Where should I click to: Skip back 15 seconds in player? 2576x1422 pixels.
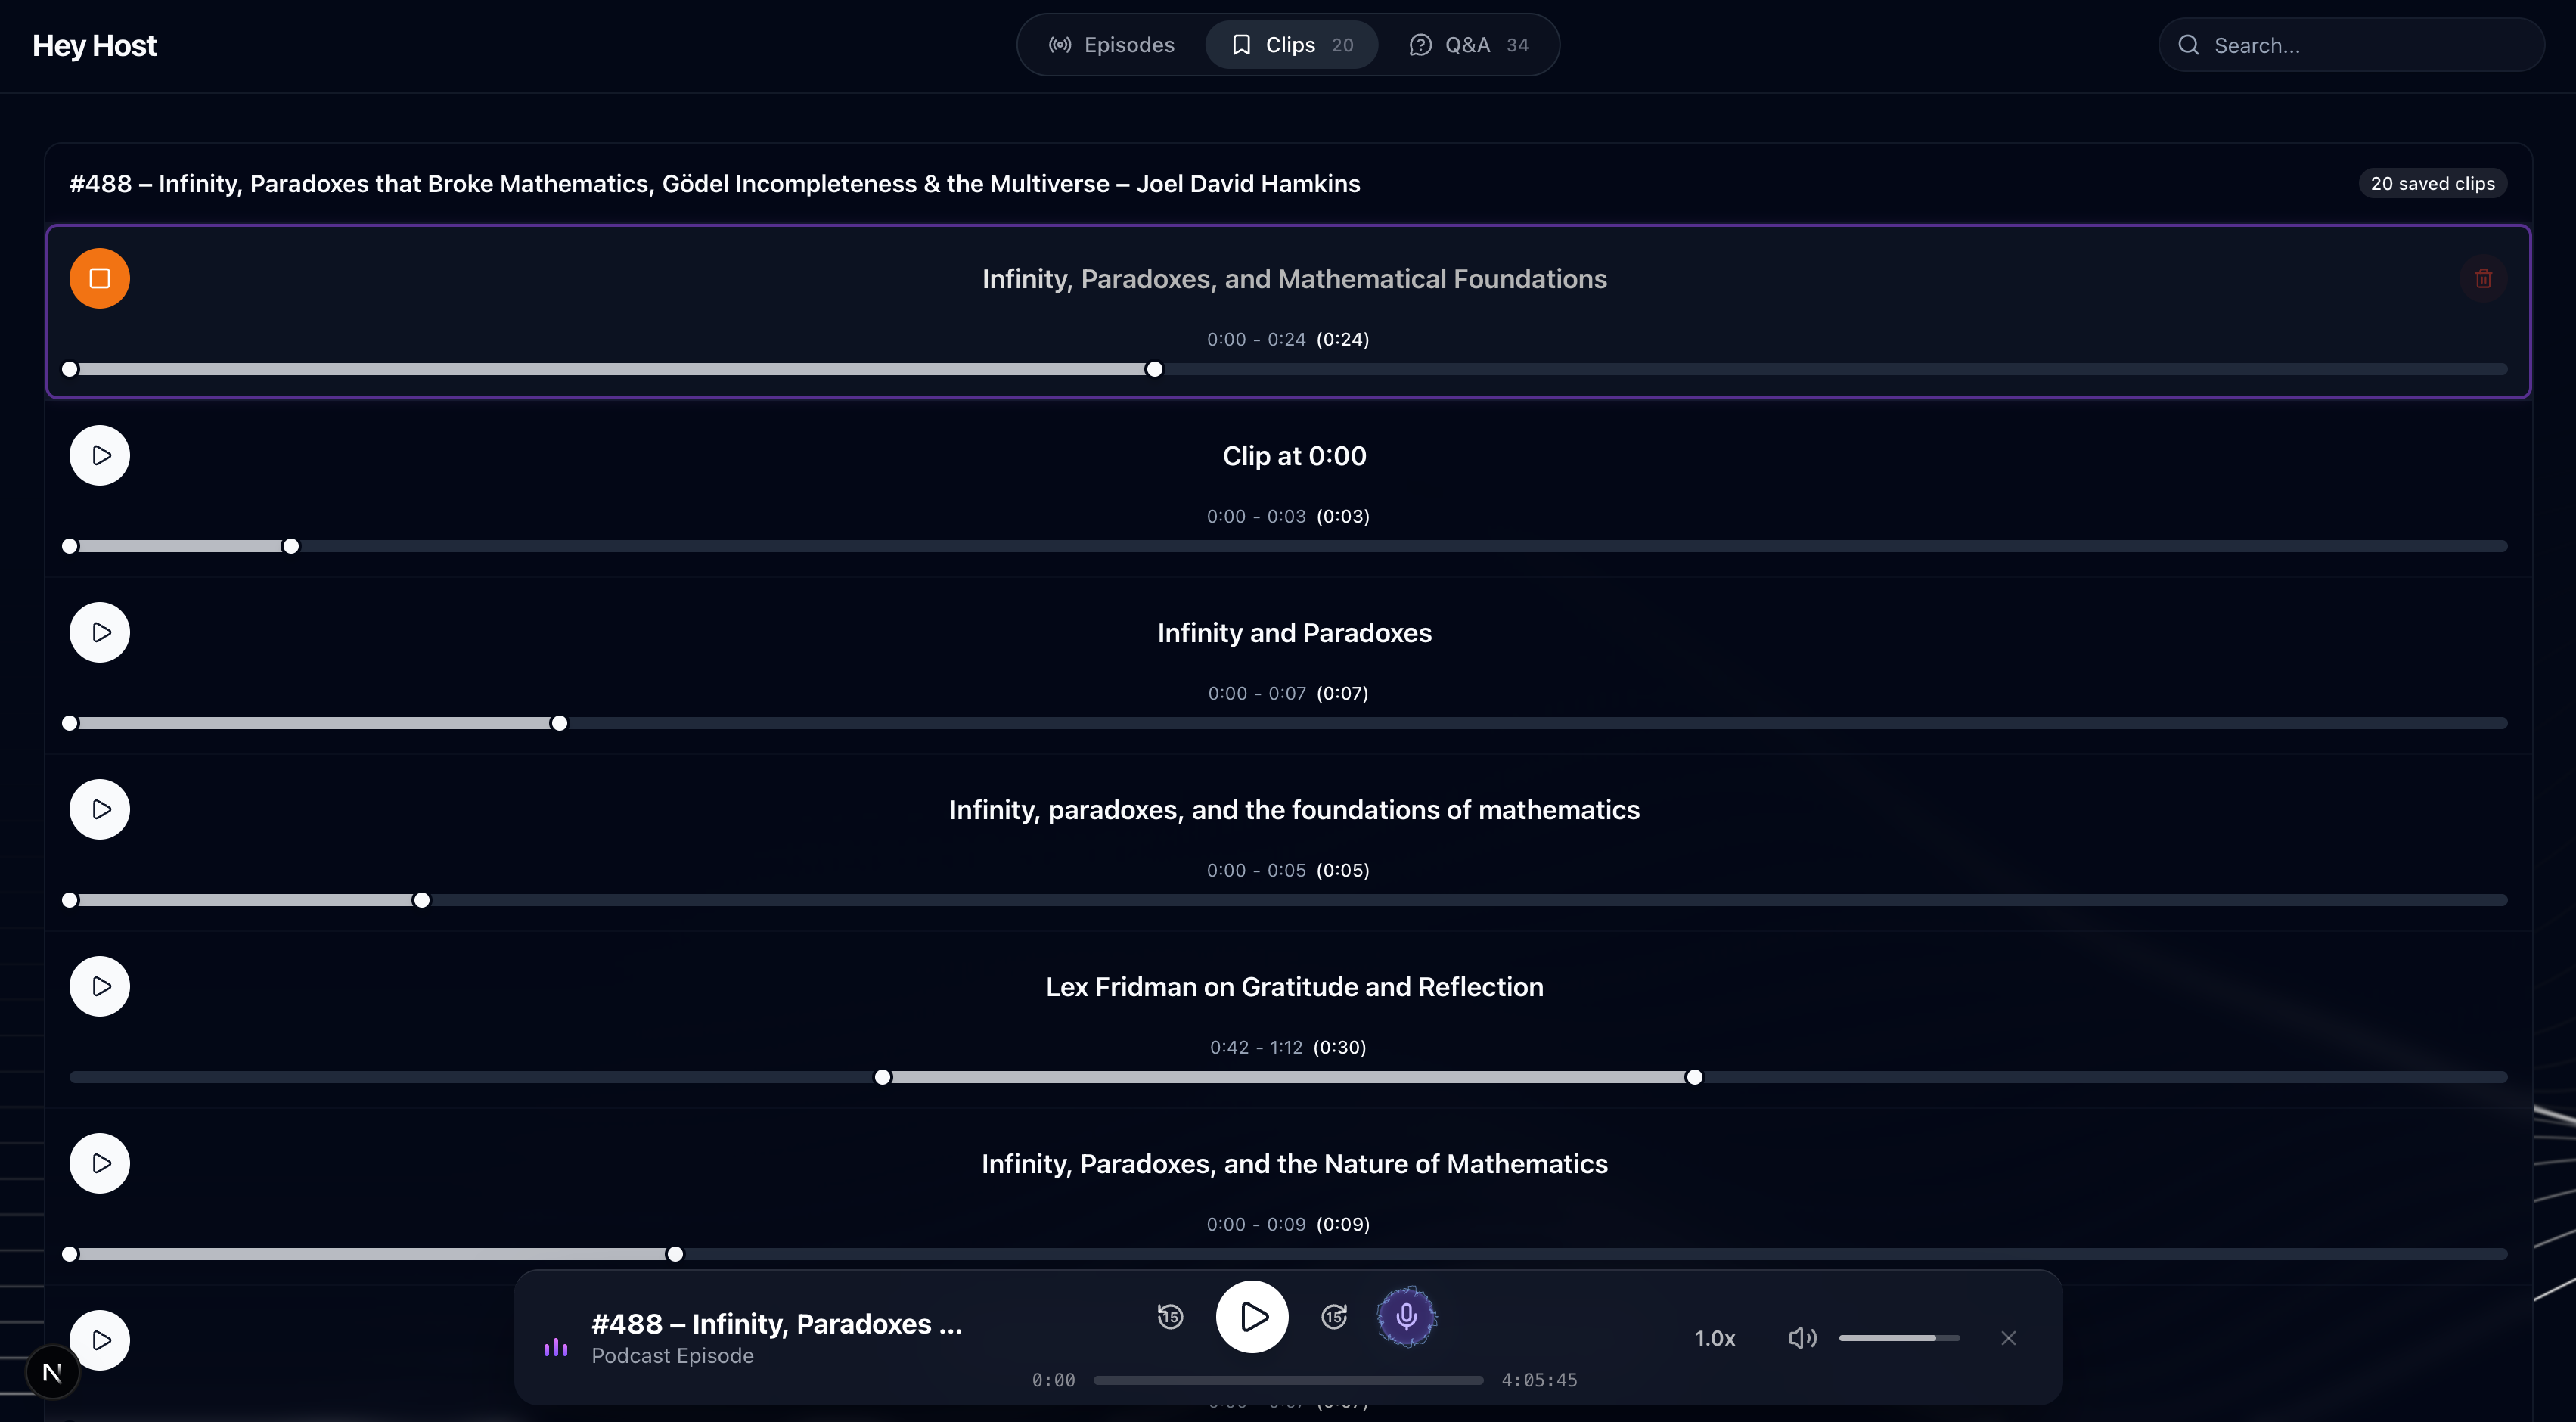click(x=1170, y=1316)
